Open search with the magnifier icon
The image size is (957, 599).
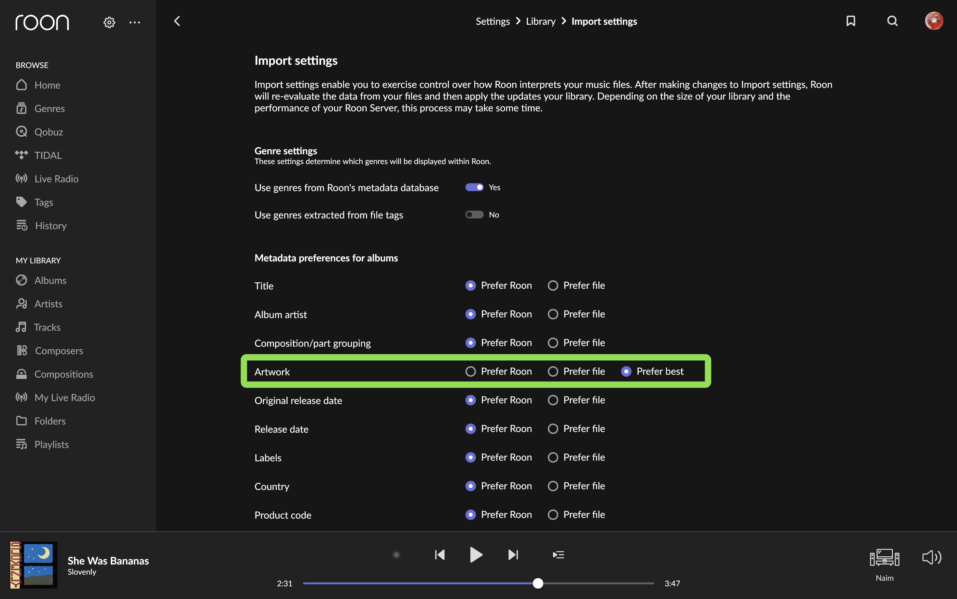[x=892, y=21]
